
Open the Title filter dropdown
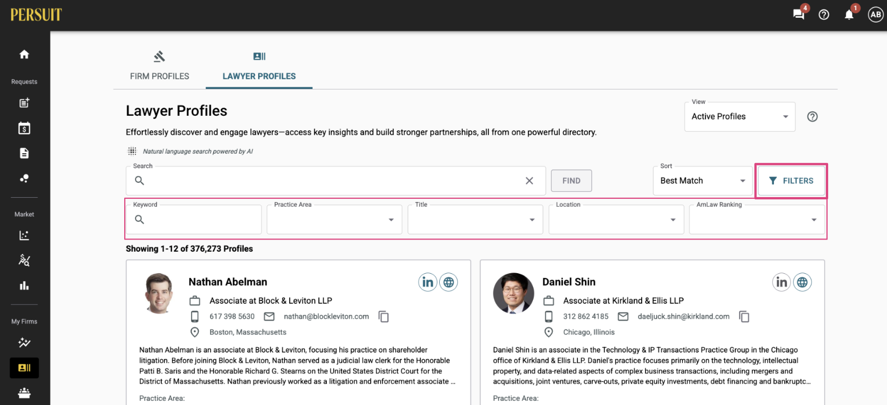(x=475, y=220)
